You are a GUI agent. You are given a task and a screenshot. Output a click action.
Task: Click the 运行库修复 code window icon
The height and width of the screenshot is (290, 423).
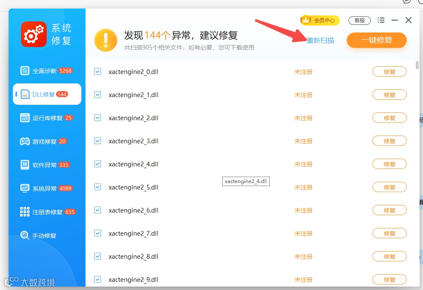(25, 118)
